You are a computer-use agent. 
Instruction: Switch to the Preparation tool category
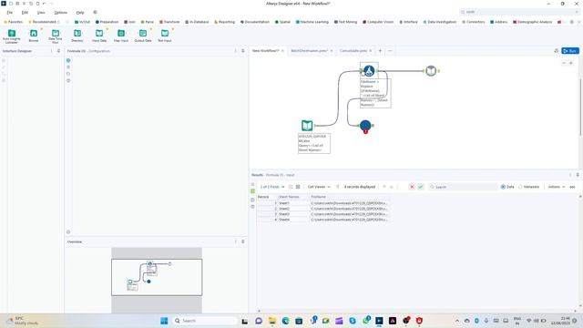coord(107,22)
